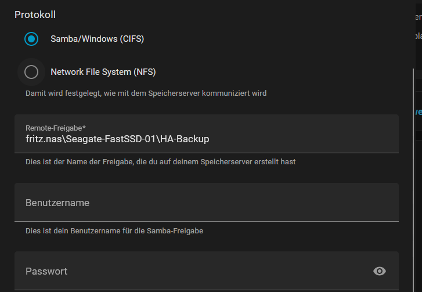Click the 'Passwort' placeholder text
The image size is (422, 292).
[46, 271]
